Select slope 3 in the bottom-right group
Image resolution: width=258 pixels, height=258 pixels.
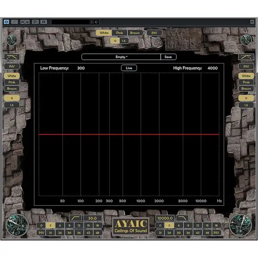pyautogui.click(x=169, y=225)
